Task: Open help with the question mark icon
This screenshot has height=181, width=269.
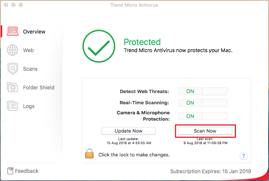Action: pyautogui.click(x=243, y=156)
